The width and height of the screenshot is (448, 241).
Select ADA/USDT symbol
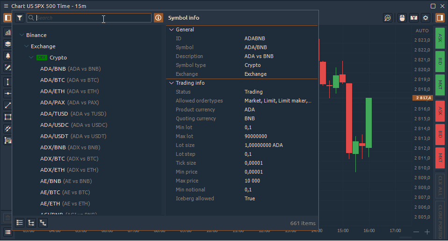coord(73,136)
